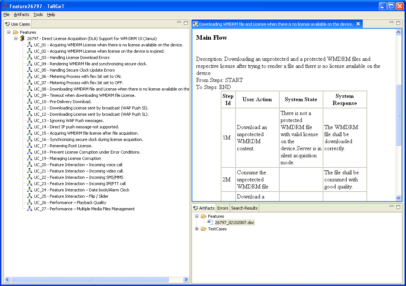
Task: Click the use case icon beside UC_07
Action: (30, 83)
